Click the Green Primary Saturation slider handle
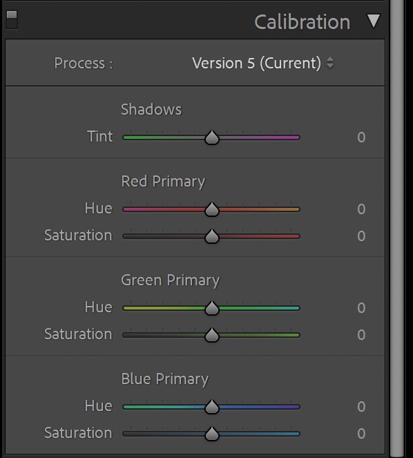The image size is (413, 458). coord(212,335)
